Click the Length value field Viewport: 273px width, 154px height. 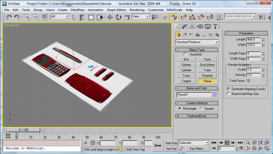pos(253,39)
